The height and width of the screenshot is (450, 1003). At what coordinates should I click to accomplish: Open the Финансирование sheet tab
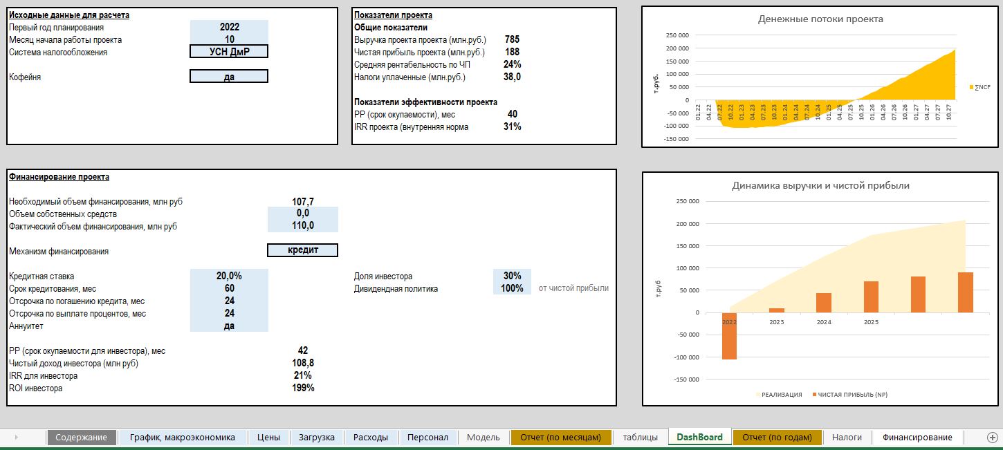[x=917, y=437]
